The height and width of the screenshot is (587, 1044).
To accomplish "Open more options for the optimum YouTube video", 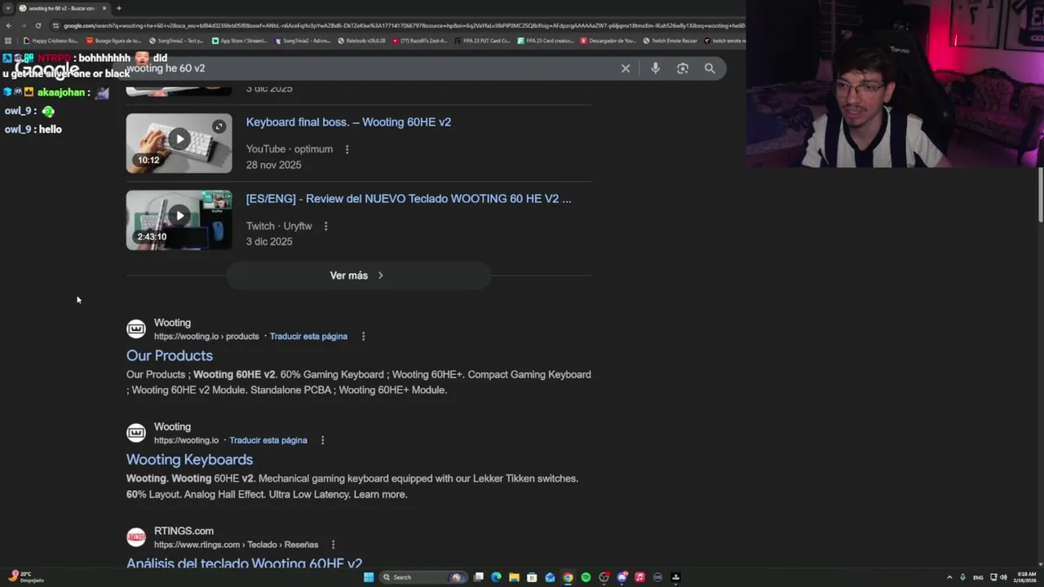I will pyautogui.click(x=347, y=149).
